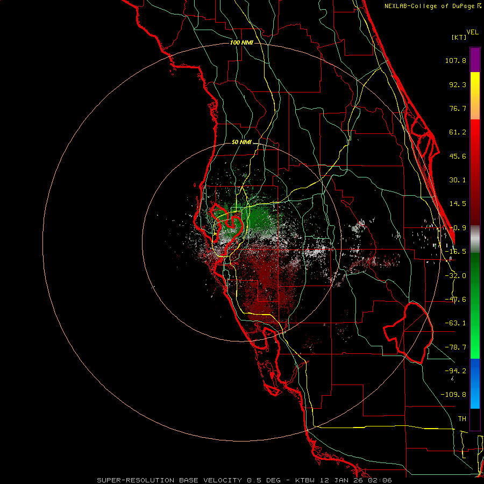The height and width of the screenshot is (484, 484).
Task: Click the -32.0 legend value
Action: point(455,276)
